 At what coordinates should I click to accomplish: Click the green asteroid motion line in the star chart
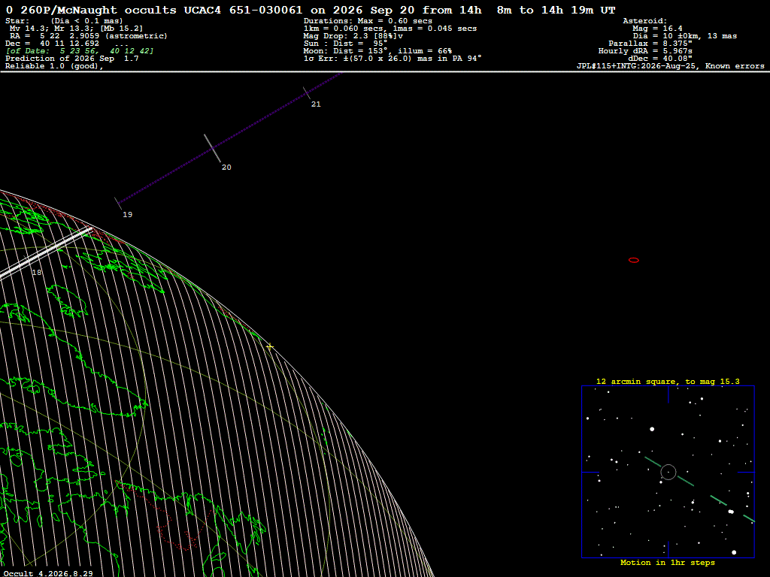[699, 489]
